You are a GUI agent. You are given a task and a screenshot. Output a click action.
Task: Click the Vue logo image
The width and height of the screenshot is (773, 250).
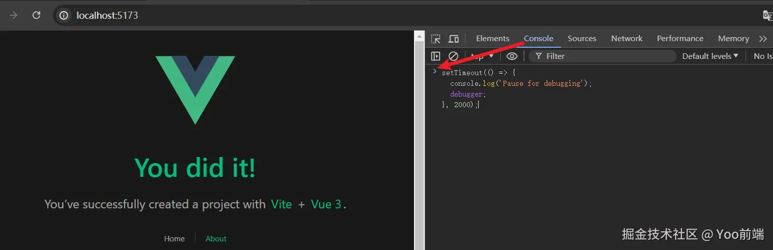(195, 90)
